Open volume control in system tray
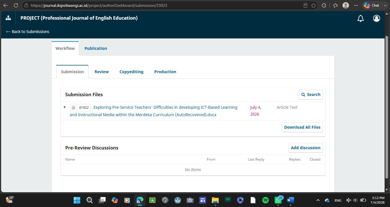Image resolution: width=390 pixels, height=207 pixels. coord(355,200)
